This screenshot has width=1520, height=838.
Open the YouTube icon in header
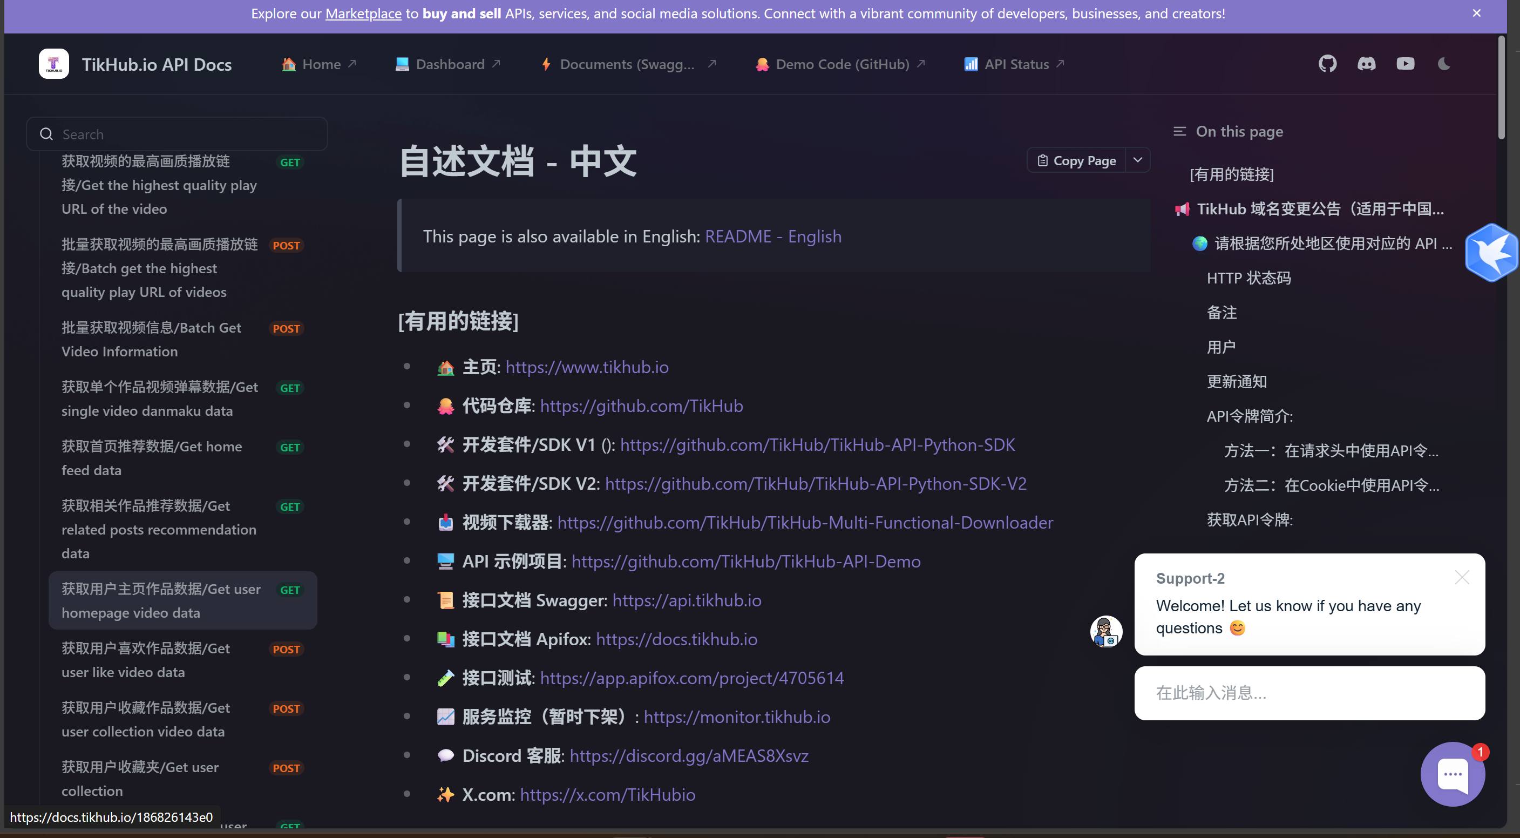tap(1405, 64)
